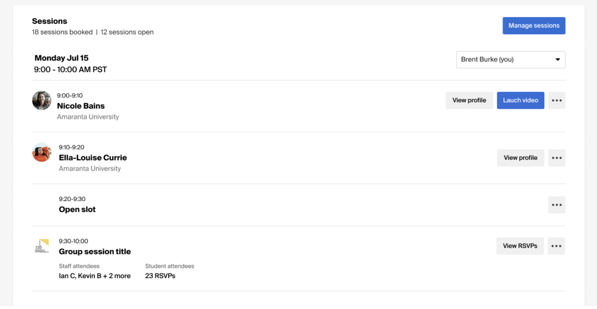Screen dimensions: 597x309
Task: Click staff attendees Ian C, Kevin B + 2 more
Action: click(94, 276)
